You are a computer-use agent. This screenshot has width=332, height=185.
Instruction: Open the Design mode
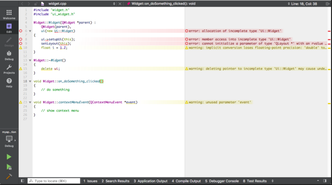9,42
